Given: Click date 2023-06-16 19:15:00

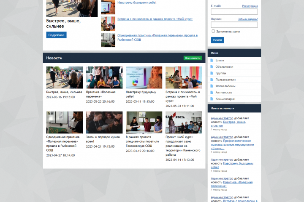Looking at the screenshot, I should [x=60, y=97].
